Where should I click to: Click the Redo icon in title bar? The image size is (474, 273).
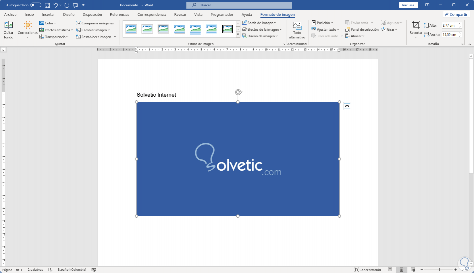coord(67,5)
